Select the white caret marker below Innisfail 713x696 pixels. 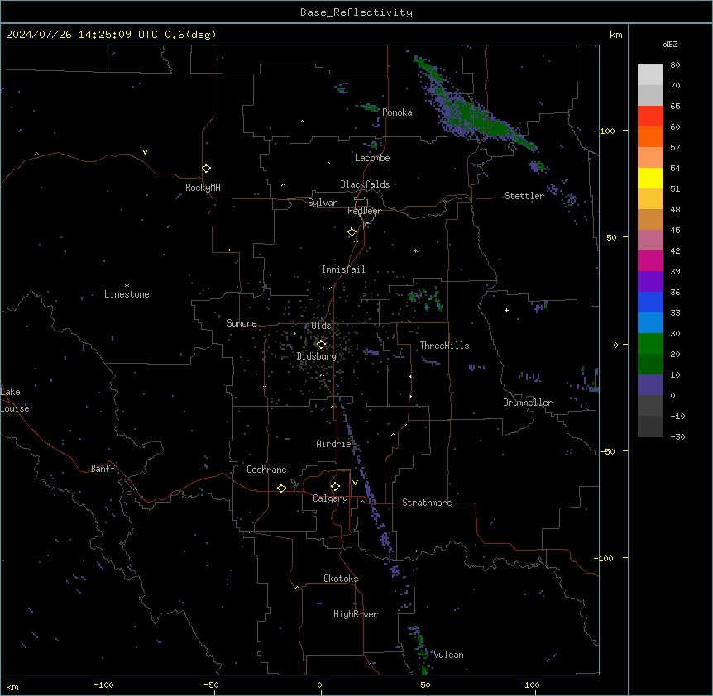(331, 288)
